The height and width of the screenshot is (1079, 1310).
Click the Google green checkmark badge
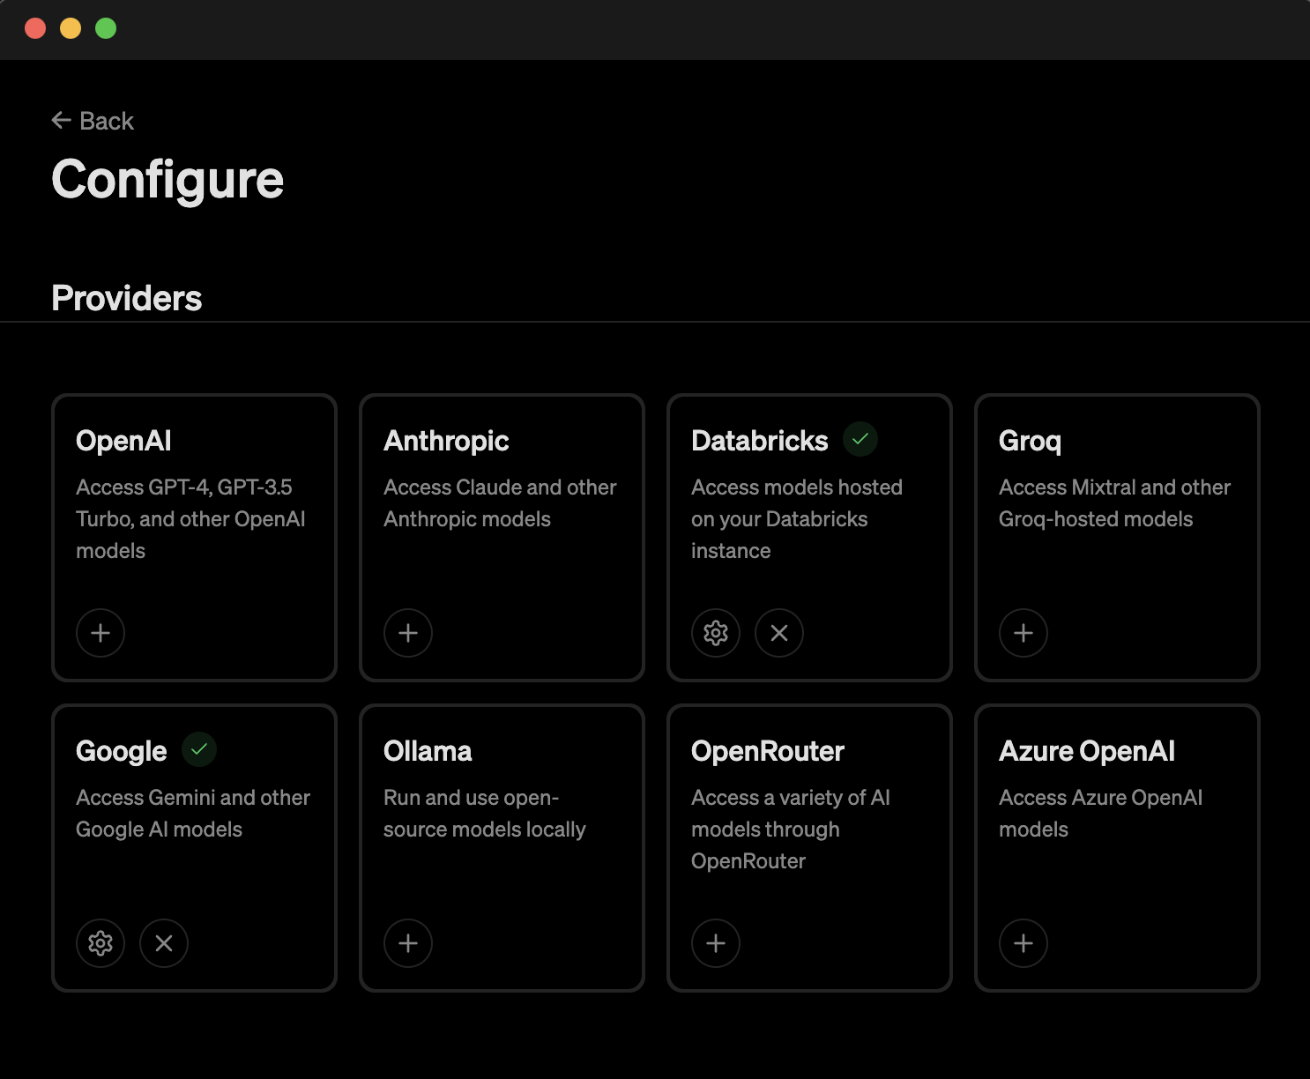[199, 749]
